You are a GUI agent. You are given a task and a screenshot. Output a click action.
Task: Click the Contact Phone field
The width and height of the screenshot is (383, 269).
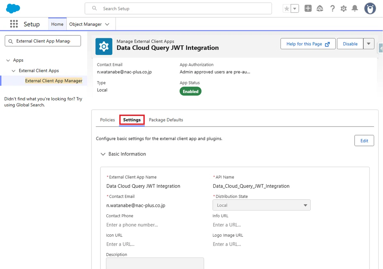coord(155,225)
